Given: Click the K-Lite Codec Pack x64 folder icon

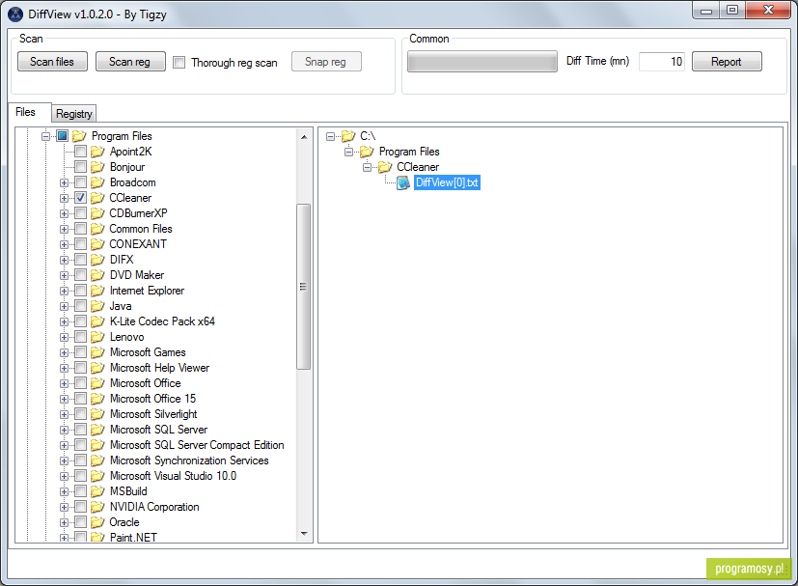Looking at the screenshot, I should (97, 321).
